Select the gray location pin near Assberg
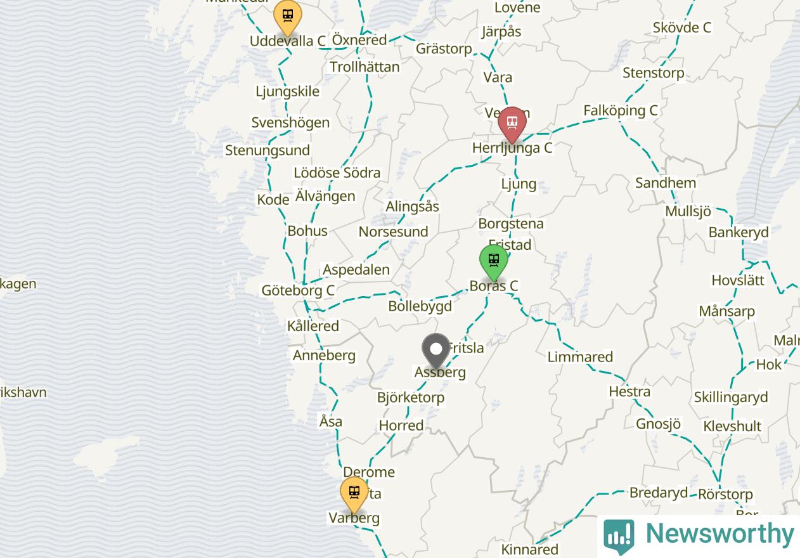800x558 pixels. tap(436, 351)
